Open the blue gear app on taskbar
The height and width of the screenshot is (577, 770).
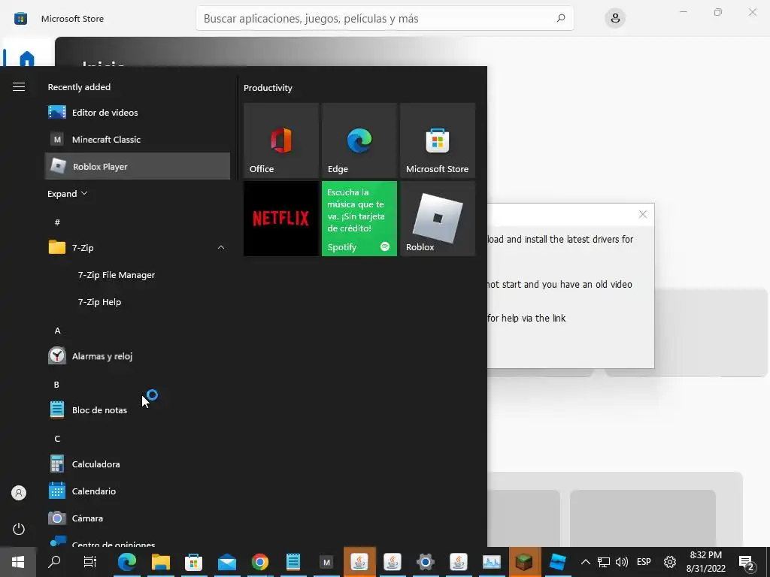coord(426,562)
